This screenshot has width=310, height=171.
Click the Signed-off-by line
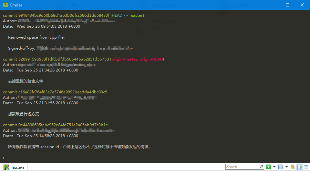70,48
